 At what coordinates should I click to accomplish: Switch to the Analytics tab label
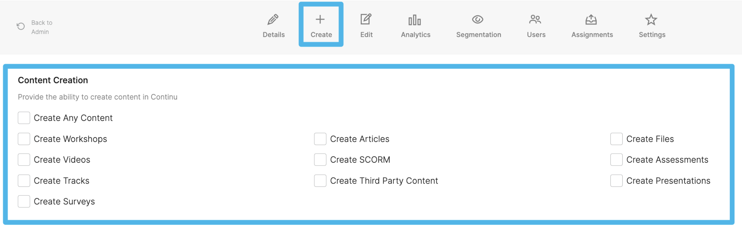click(x=415, y=35)
